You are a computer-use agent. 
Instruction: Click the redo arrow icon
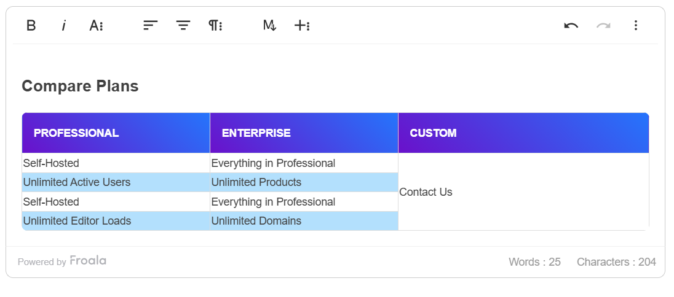point(603,25)
